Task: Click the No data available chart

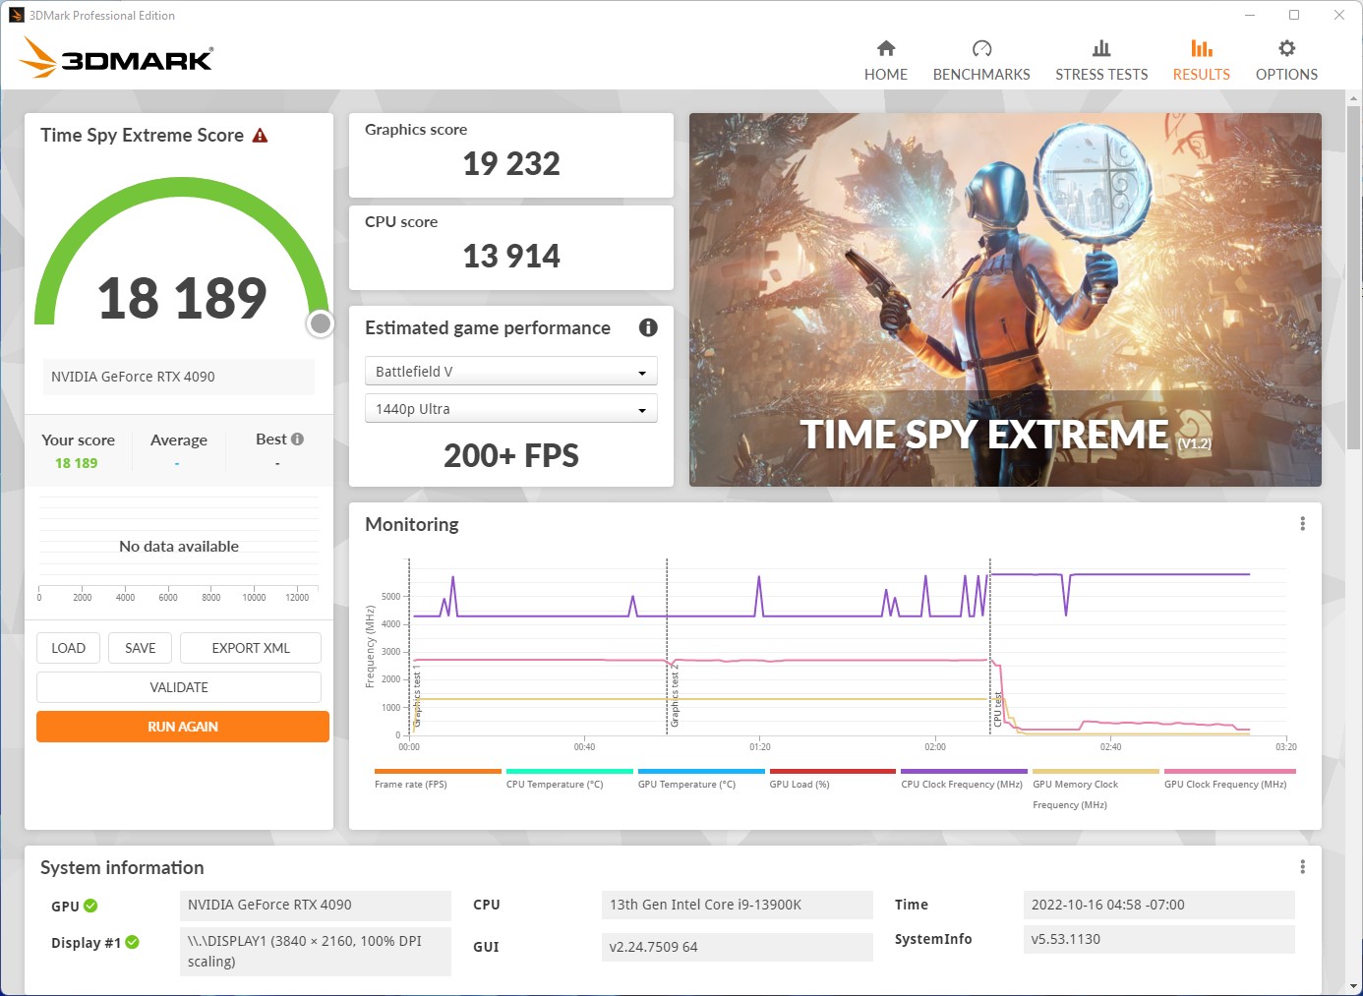Action: pos(179,547)
